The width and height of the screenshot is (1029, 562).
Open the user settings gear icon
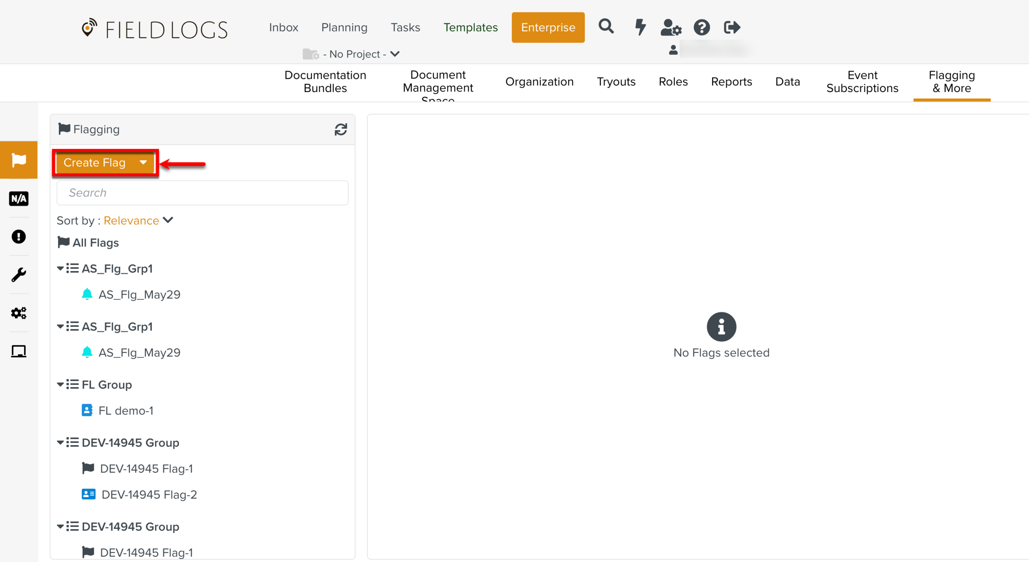671,28
